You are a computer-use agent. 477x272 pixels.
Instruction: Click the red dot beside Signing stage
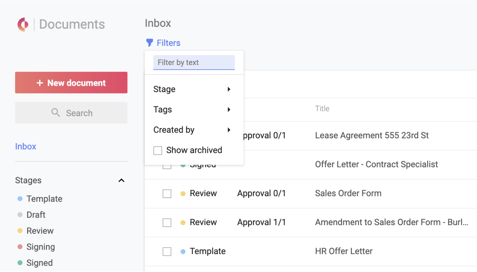20,247
